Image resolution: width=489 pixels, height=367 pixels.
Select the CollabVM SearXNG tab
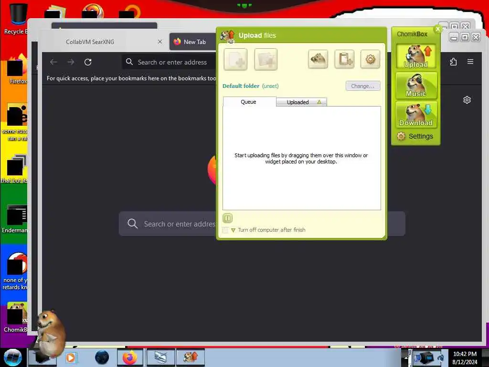click(90, 42)
